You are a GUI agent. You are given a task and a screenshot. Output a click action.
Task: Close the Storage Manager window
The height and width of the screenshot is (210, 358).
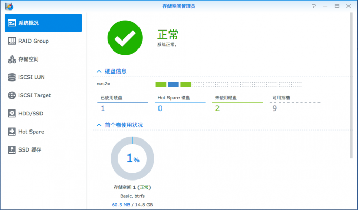pyautogui.click(x=349, y=6)
